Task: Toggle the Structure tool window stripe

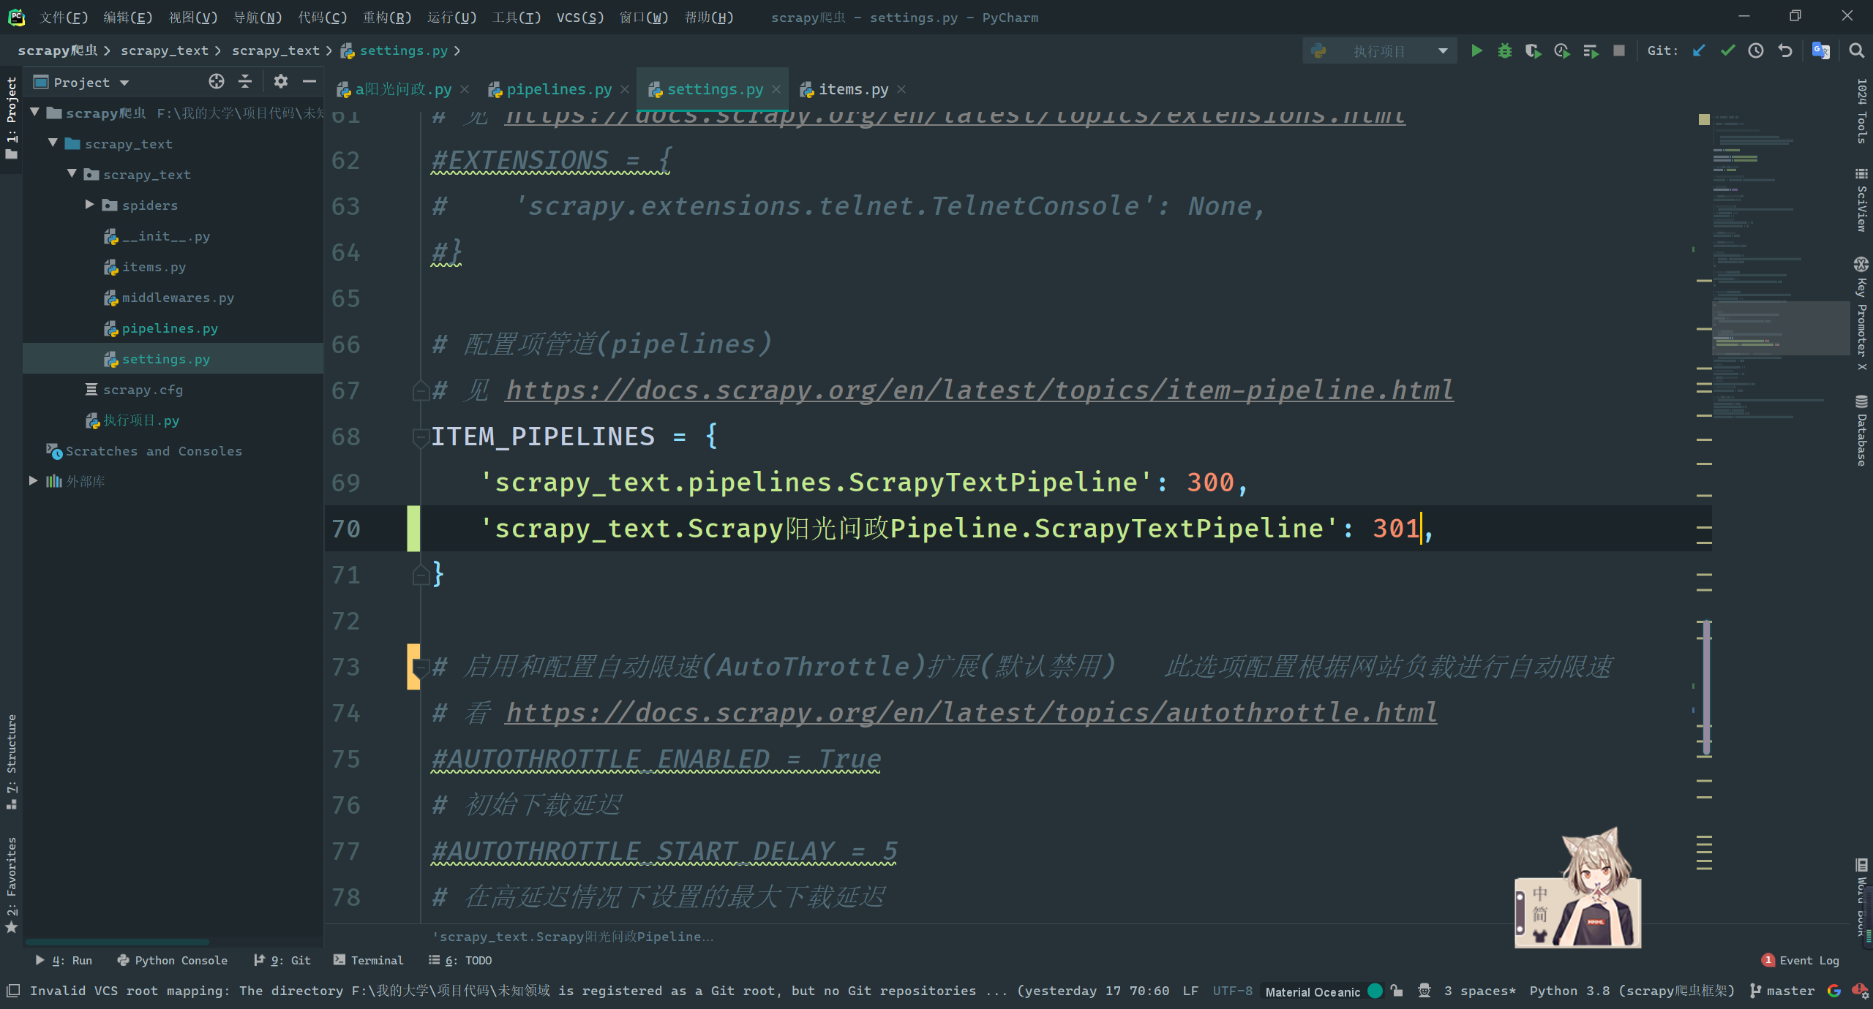Action: (x=11, y=760)
